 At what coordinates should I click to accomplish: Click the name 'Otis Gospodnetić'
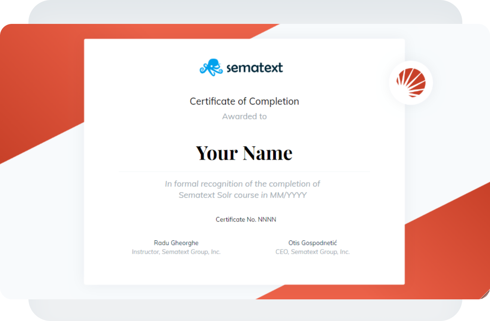313,243
